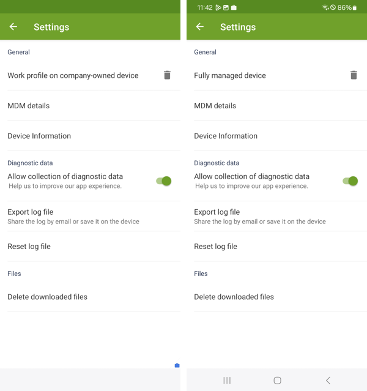Image resolution: width=367 pixels, height=391 pixels.
Task: Tap Wi-Fi status icon
Action: point(325,7)
